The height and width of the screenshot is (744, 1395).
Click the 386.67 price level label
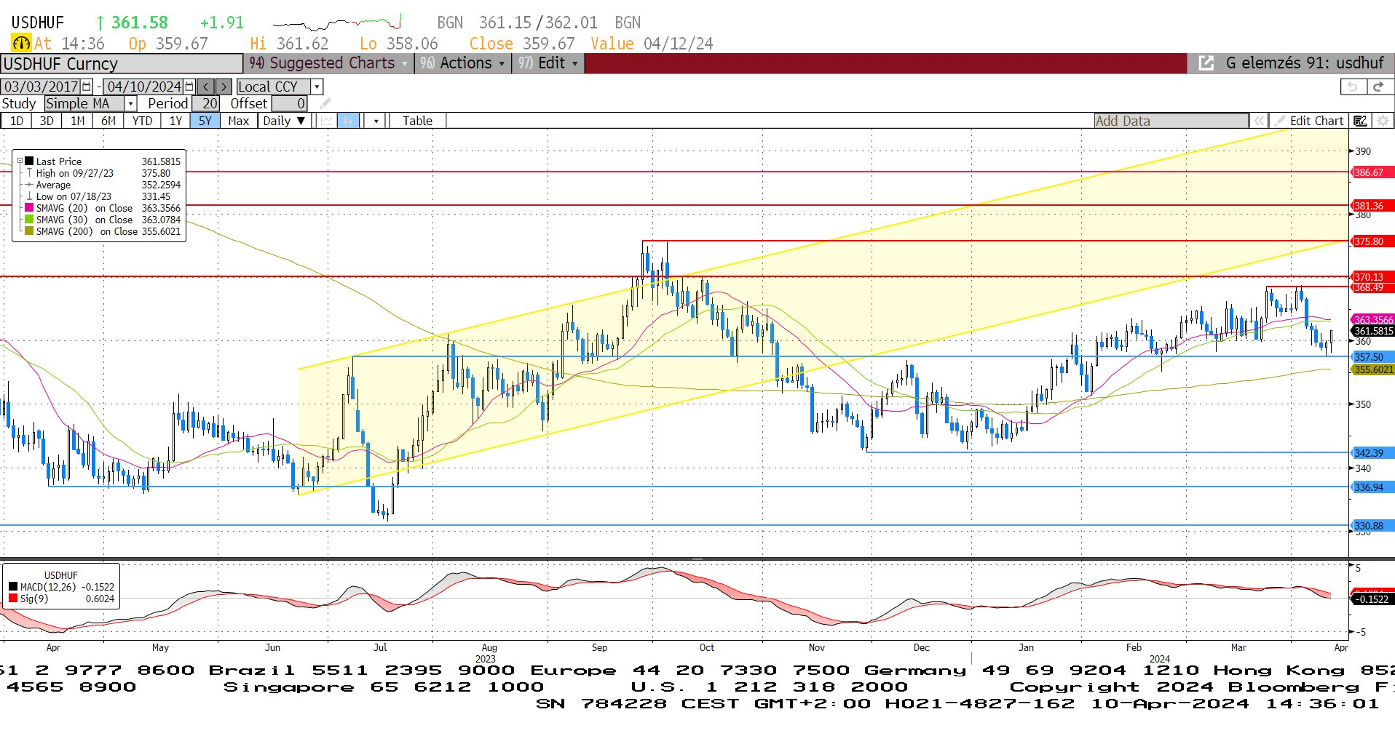point(1372,172)
